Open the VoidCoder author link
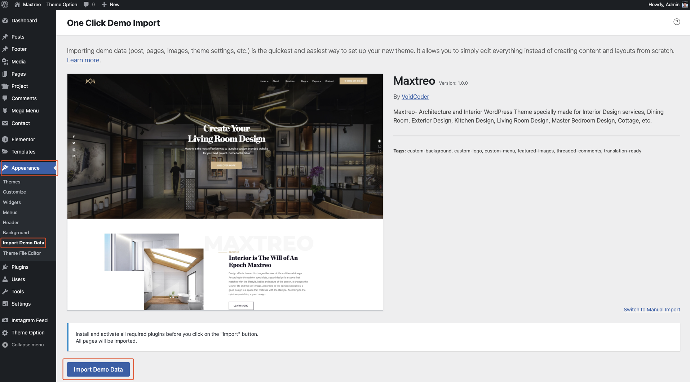 point(415,97)
